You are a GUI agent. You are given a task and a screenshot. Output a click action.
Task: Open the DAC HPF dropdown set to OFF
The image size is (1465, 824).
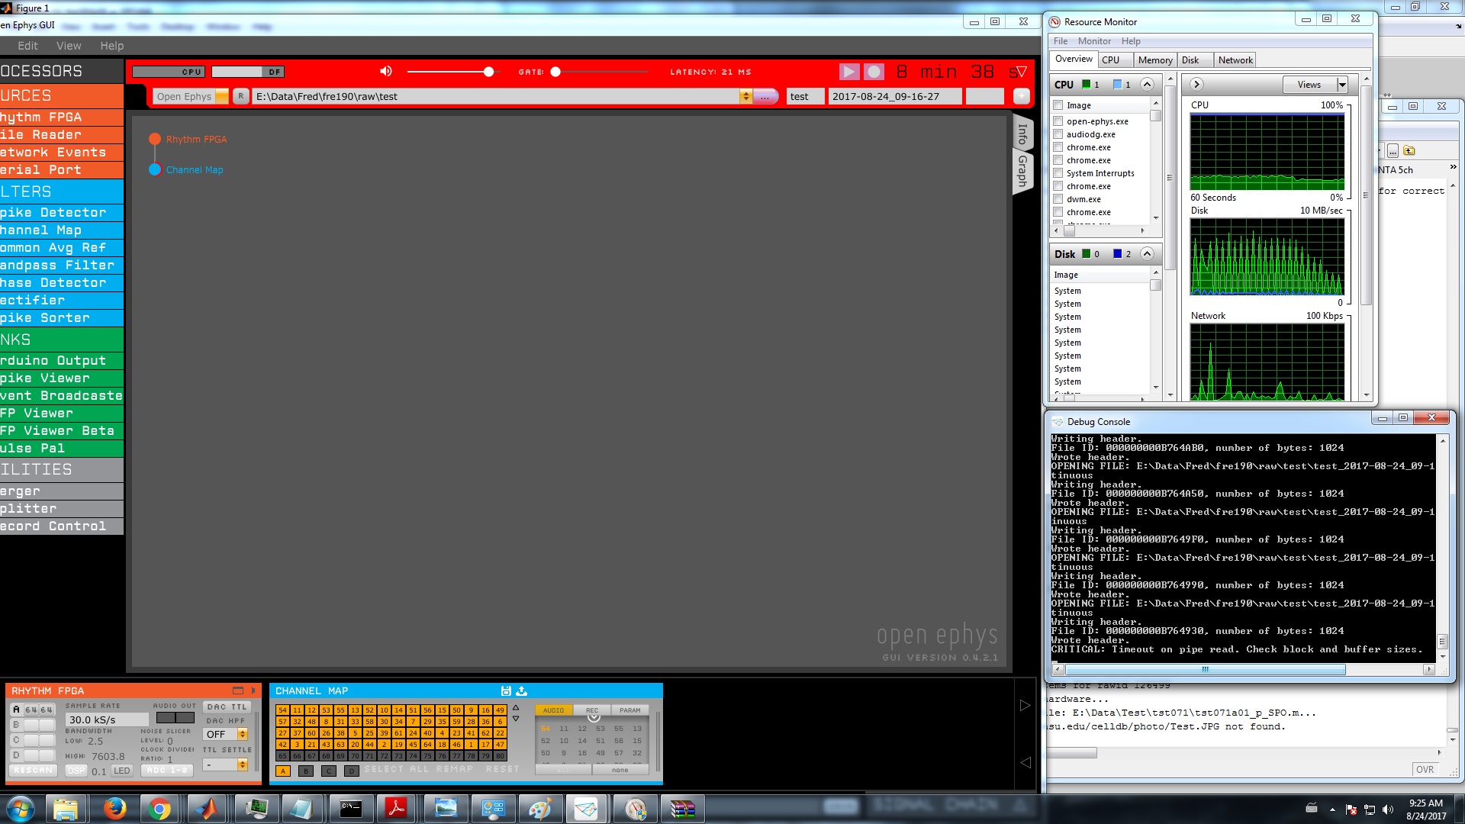pos(225,733)
